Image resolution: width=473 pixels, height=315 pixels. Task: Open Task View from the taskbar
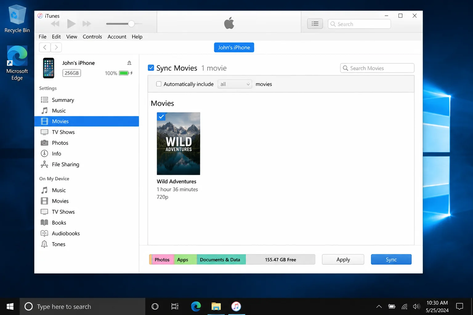click(175, 306)
